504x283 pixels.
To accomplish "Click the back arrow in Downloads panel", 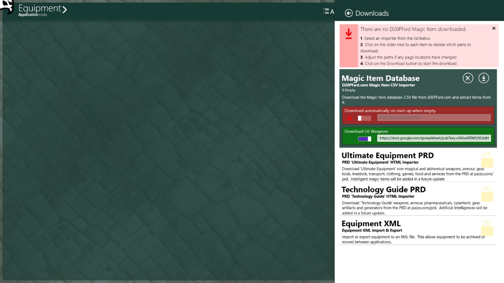I will 348,13.
